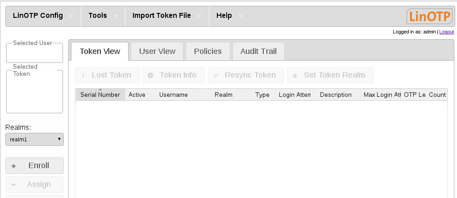This screenshot has height=198, width=457.
Task: Open the Import Token File menu
Action: tap(167, 16)
